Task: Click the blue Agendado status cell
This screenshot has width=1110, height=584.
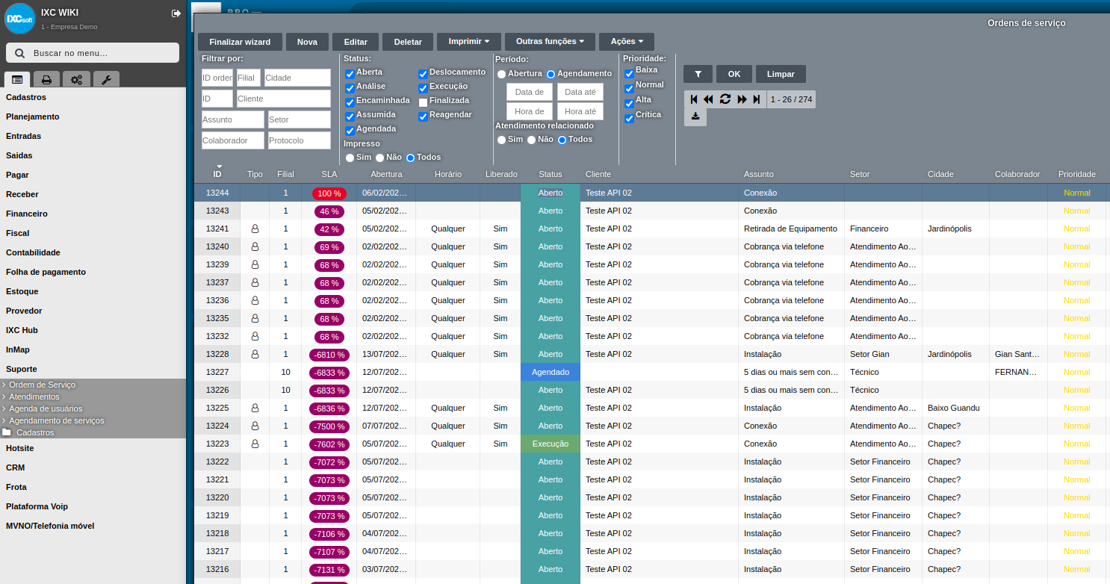Action: coord(551,372)
